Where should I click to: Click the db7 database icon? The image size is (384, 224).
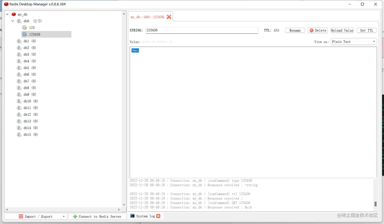coord(19,81)
